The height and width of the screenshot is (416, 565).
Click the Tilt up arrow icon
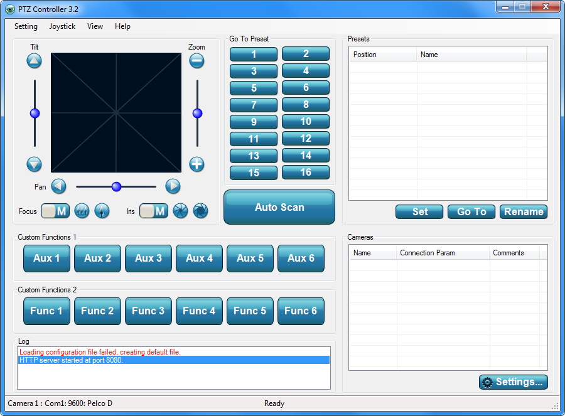click(35, 61)
